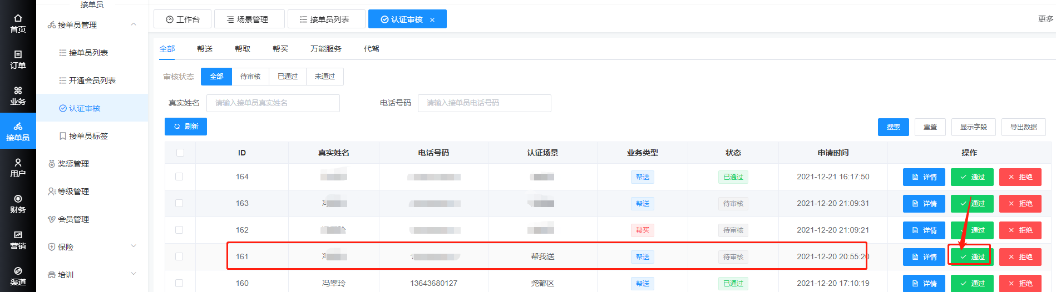
Task: Open 详情 for row ID 161
Action: (x=924, y=257)
